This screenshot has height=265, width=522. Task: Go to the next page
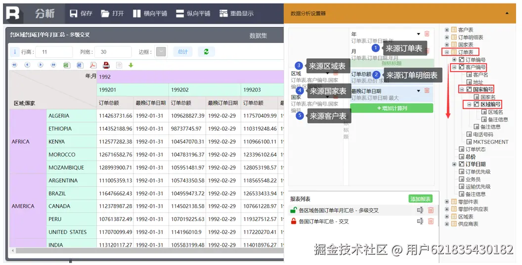coord(40,65)
